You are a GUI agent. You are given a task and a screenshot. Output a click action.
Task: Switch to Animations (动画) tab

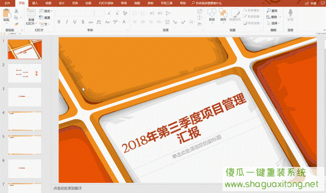pyautogui.click(x=88, y=3)
